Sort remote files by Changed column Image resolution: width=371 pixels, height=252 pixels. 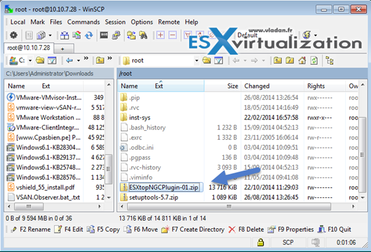[272, 86]
